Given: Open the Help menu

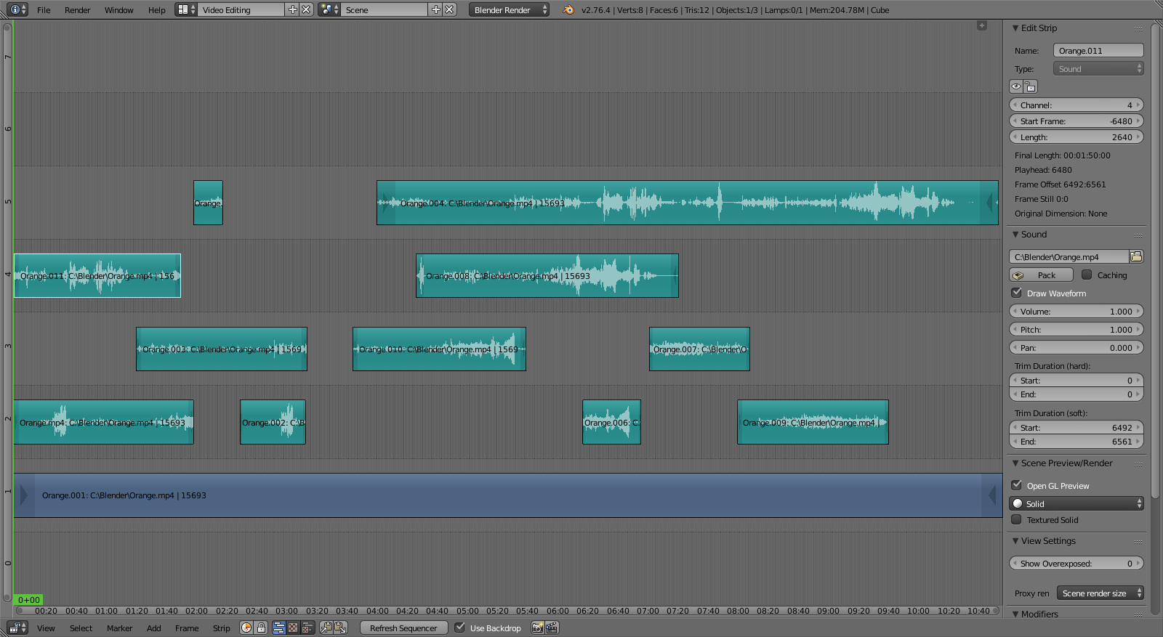Looking at the screenshot, I should click(156, 10).
